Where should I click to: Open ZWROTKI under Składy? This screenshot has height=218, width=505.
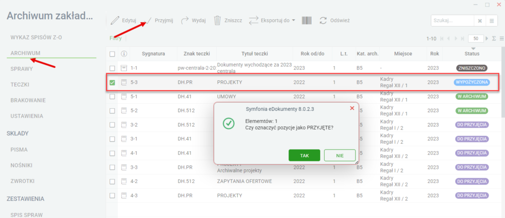click(22, 181)
